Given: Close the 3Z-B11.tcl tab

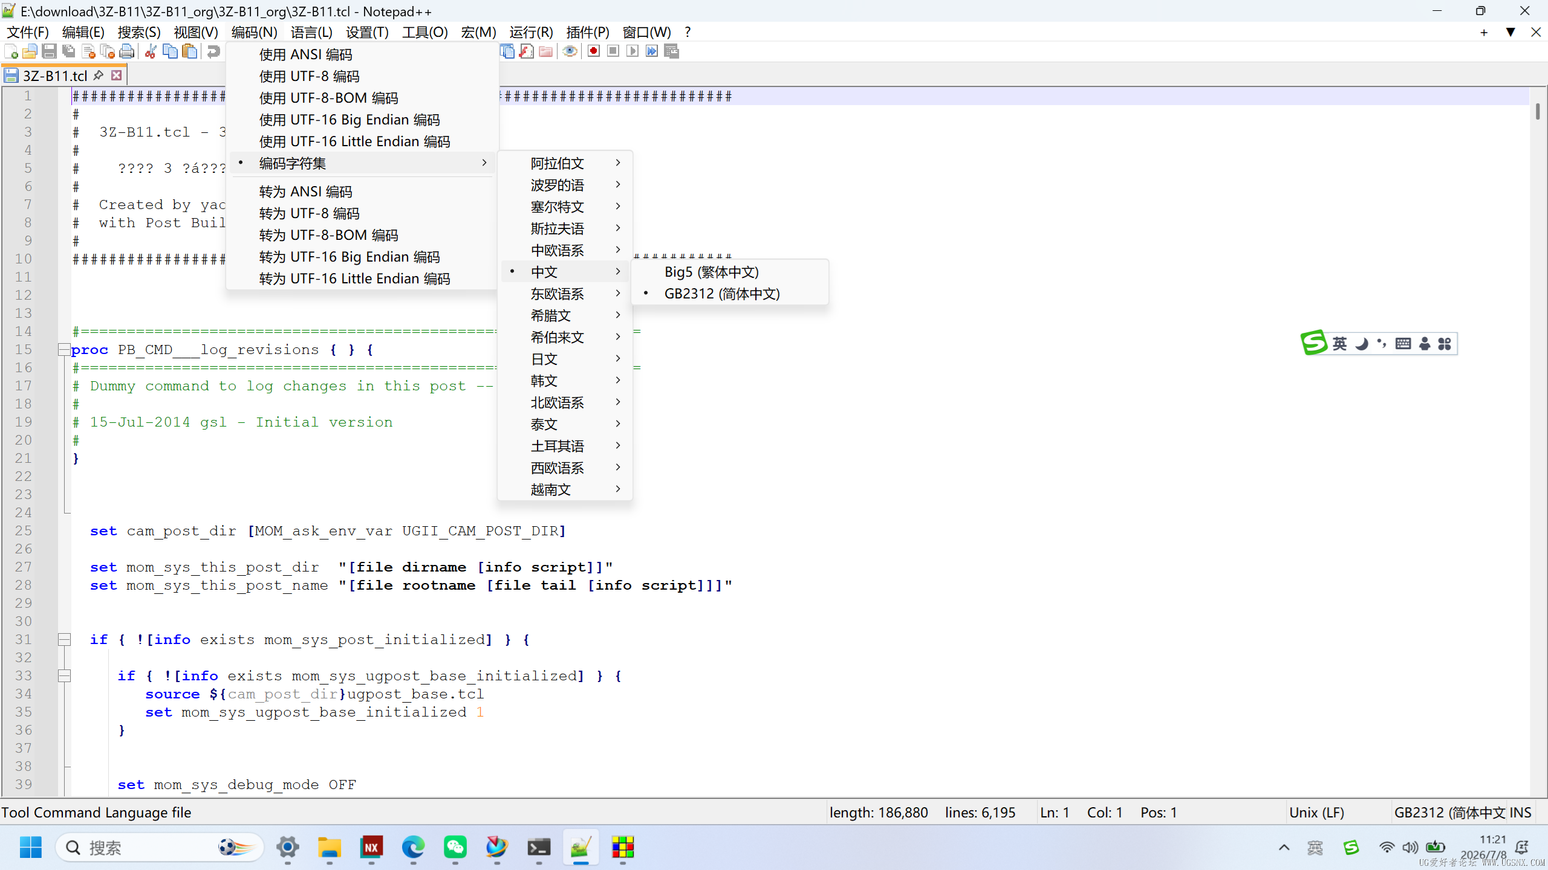Looking at the screenshot, I should point(117,75).
